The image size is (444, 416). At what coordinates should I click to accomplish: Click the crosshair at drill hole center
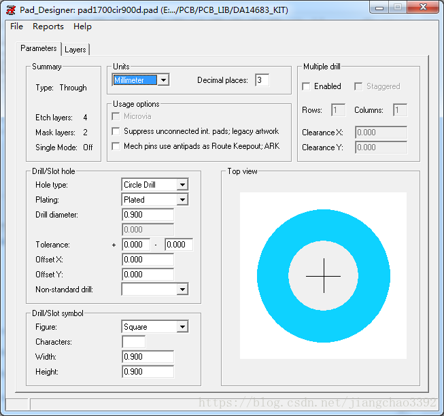click(323, 276)
